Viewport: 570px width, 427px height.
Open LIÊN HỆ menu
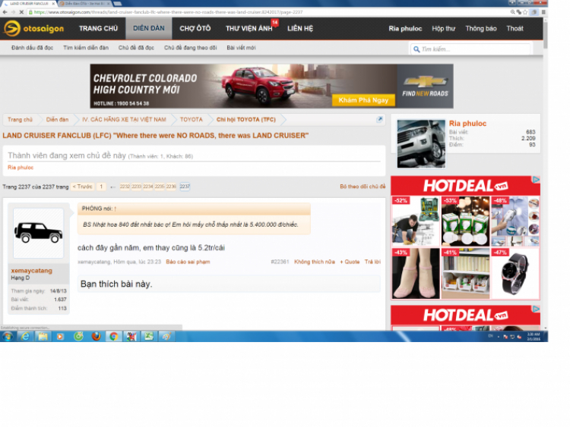coord(300,28)
